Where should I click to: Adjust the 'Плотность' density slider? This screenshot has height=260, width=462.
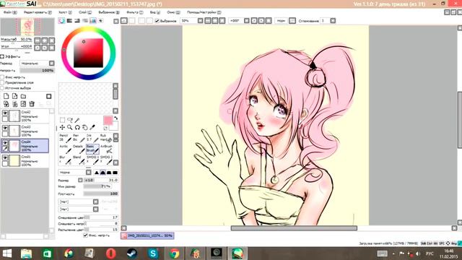101,194
